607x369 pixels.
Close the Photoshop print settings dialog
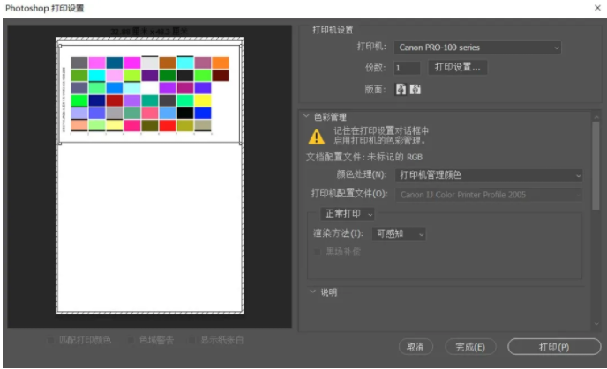596,7
